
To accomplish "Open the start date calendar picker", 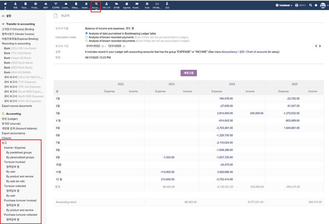I will coord(102,46).
